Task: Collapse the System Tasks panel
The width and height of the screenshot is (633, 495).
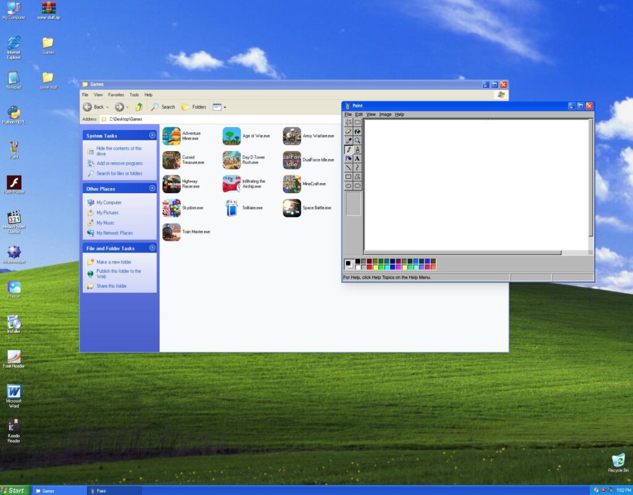Action: (152, 136)
